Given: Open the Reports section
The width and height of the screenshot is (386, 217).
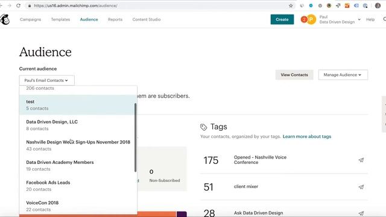Looking at the screenshot, I should pyautogui.click(x=115, y=19).
